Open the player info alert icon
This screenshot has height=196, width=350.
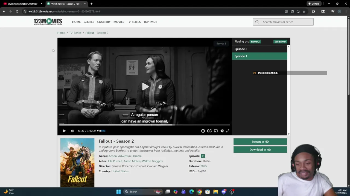(203, 131)
